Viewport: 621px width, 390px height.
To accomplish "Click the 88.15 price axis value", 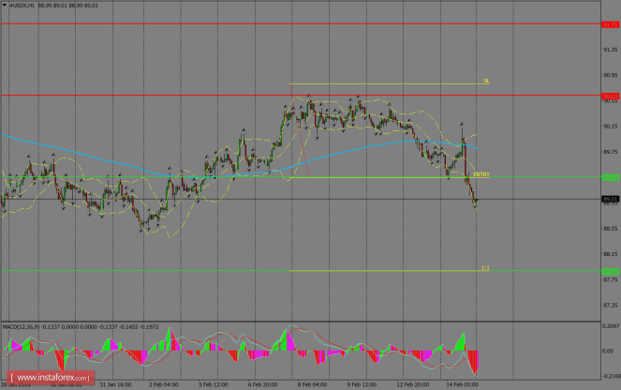I will (611, 254).
